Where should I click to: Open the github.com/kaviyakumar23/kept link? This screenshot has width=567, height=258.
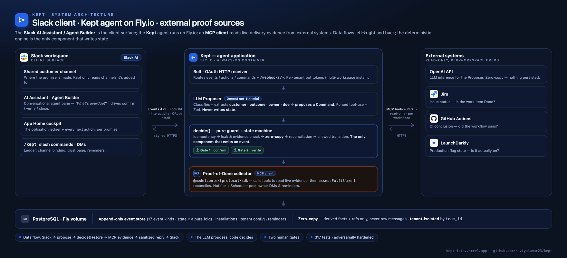point(522,251)
